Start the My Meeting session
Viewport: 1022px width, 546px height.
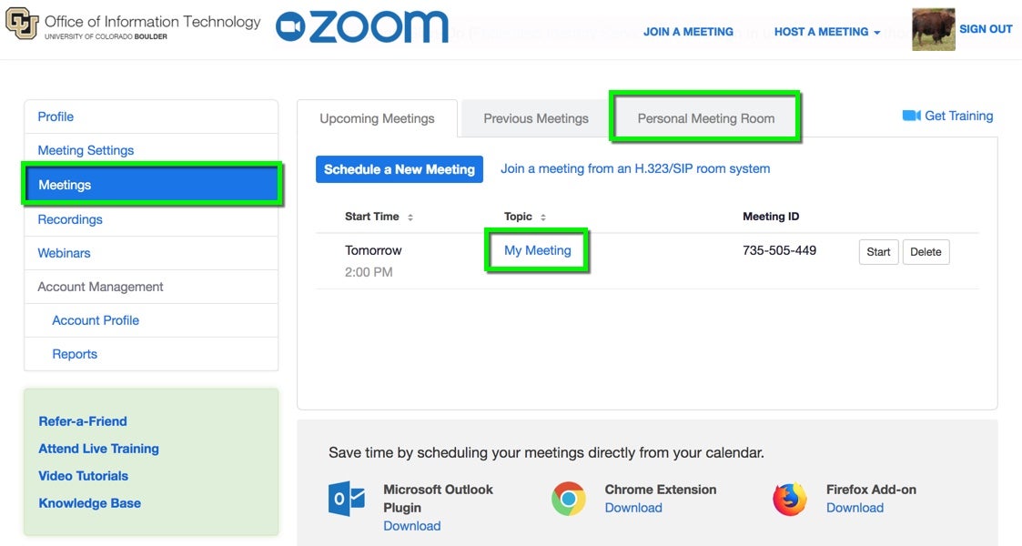tap(878, 252)
